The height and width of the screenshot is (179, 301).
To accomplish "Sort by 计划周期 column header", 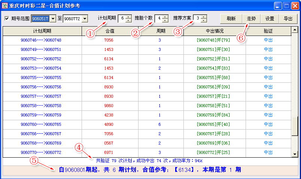I will (42, 31).
